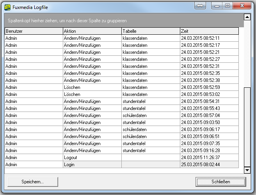The image size is (256, 195).
Task: Select schülerdaten cell in the 09:06:17 row
Action: [x=151, y=129]
